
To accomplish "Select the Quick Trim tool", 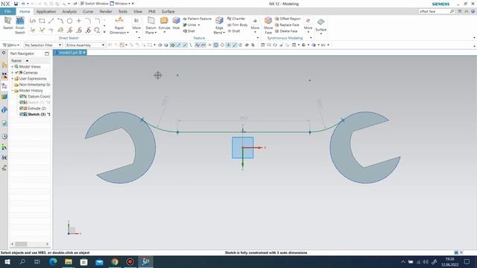I will click(x=33, y=30).
